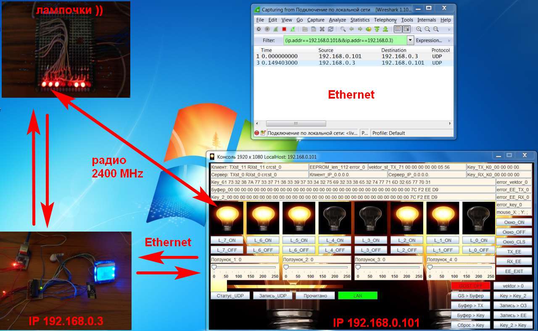The image size is (538, 331).
Task: Toggle the red GOST_OFF indicator button
Action: pyautogui.click(x=470, y=286)
